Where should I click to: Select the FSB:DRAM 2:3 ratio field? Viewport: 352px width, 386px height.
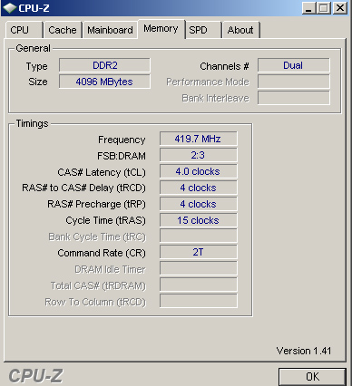click(x=199, y=155)
